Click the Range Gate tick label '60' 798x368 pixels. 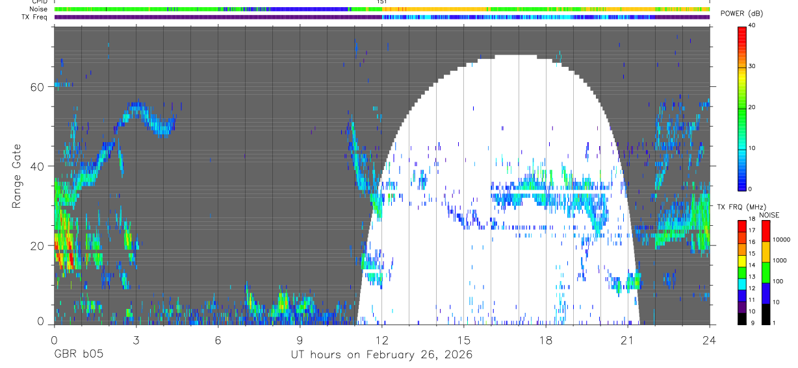point(38,87)
